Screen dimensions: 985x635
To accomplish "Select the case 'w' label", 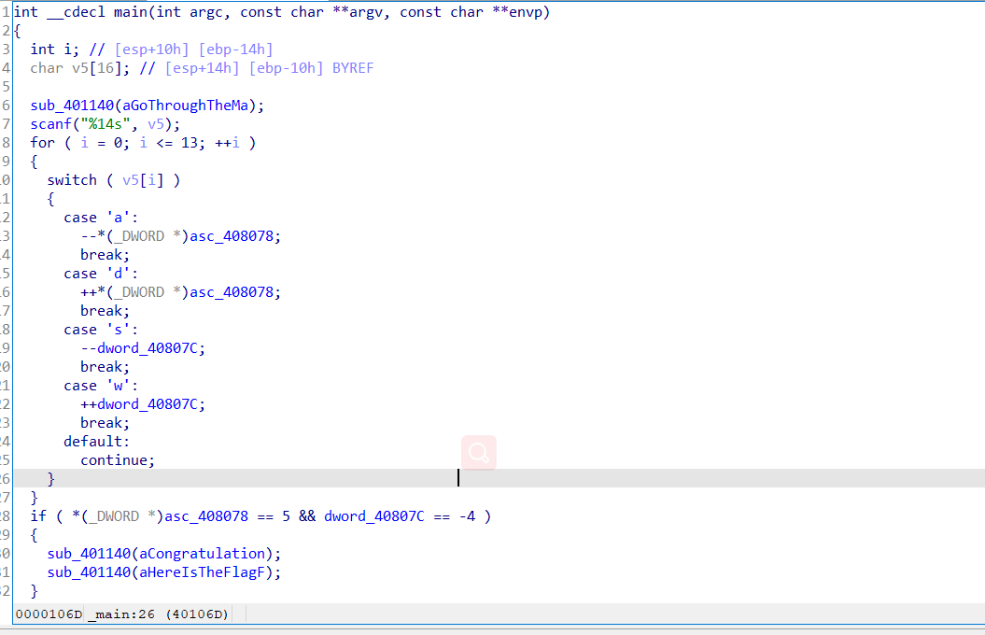I will [x=97, y=386].
